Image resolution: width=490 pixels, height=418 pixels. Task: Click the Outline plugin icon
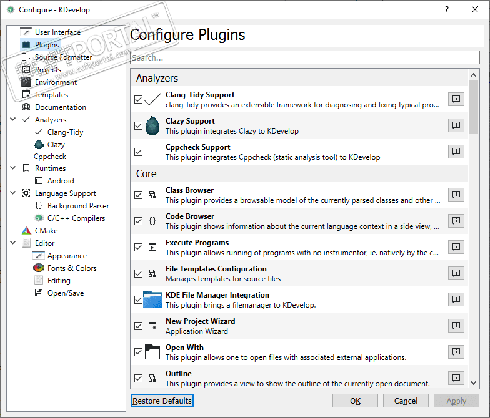pyautogui.click(x=152, y=378)
